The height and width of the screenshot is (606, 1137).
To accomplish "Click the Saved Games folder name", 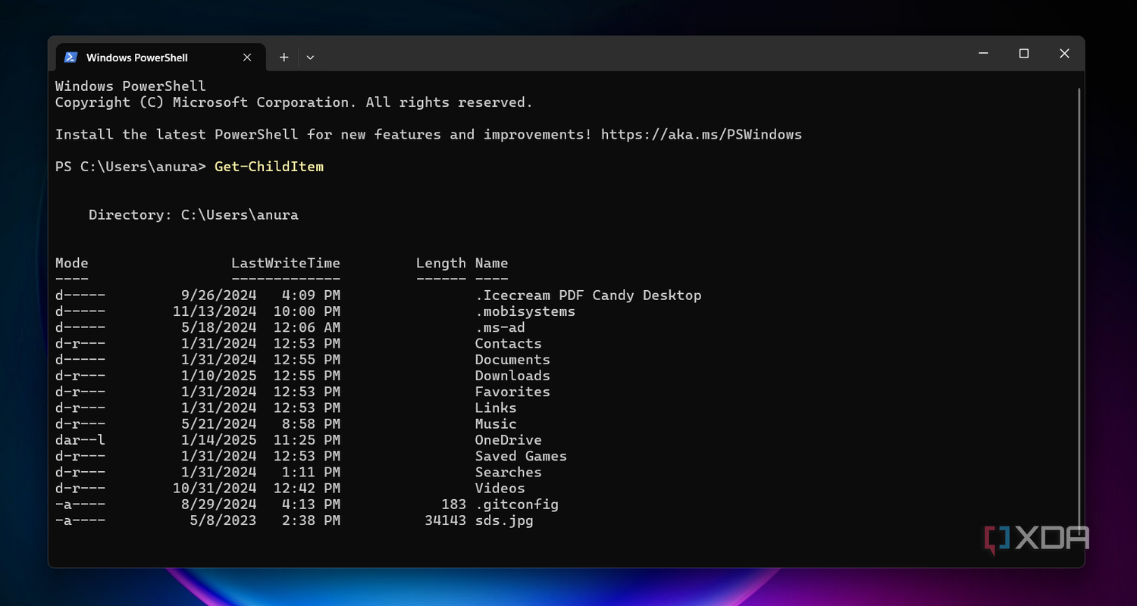I will 521,456.
